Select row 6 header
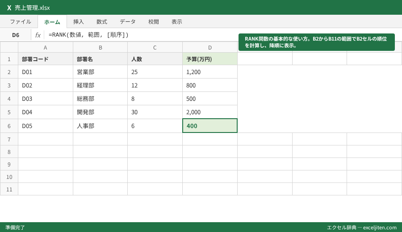 point(9,126)
